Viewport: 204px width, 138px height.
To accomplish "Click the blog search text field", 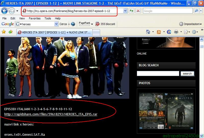I will [x=158, y=73].
